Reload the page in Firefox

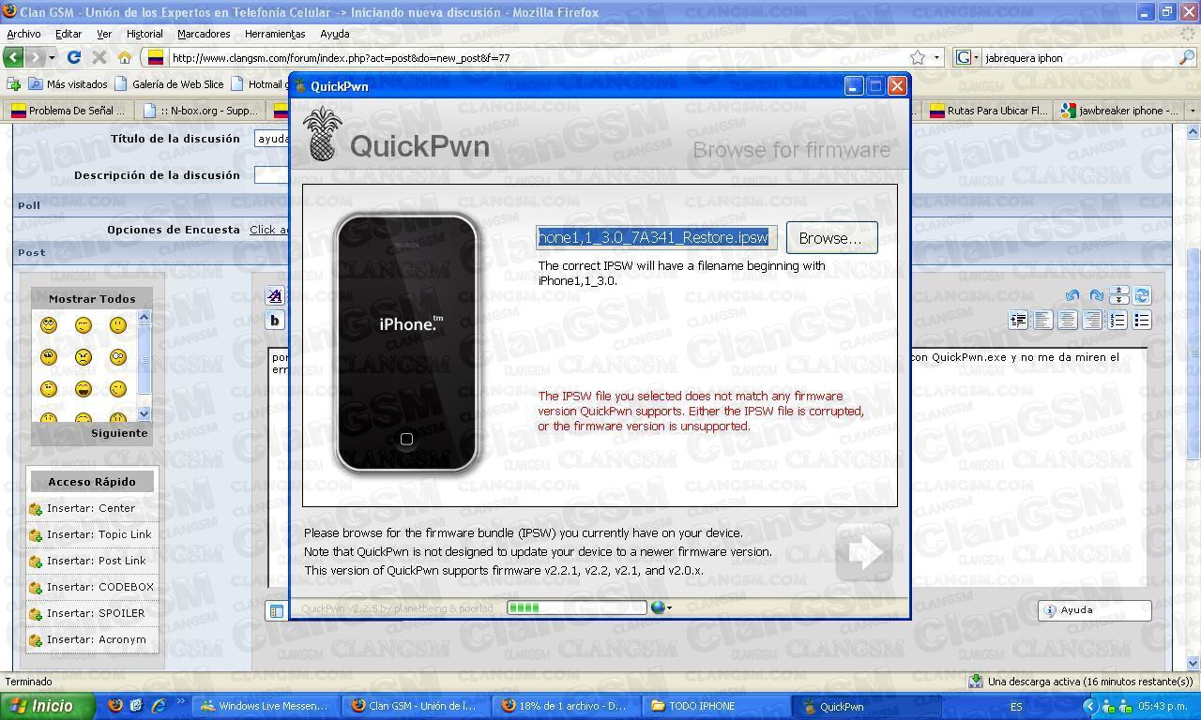[x=74, y=57]
